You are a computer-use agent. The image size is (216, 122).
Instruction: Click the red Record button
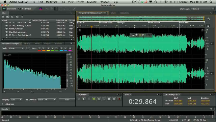119,99
